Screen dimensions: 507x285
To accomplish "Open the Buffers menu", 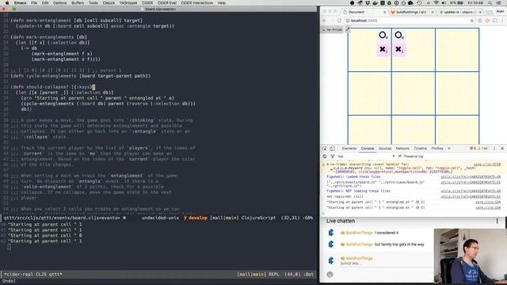I will [x=78, y=3].
